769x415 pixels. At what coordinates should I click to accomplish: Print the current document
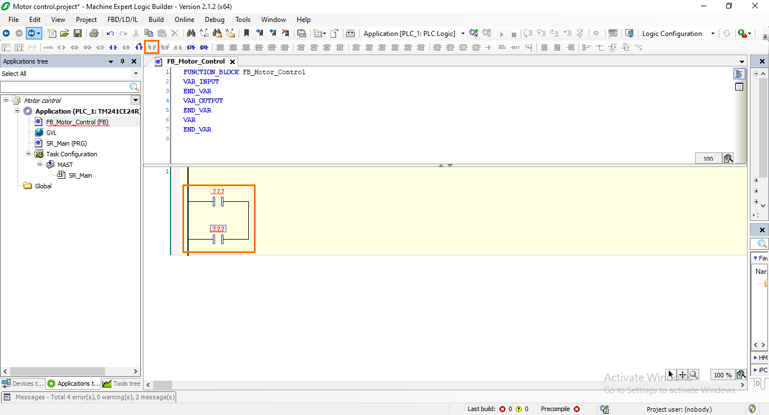(94, 33)
